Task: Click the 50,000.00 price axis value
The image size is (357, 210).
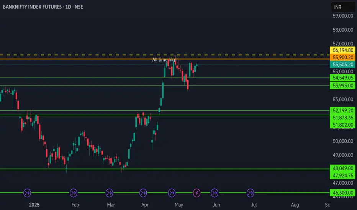Action: point(343,141)
